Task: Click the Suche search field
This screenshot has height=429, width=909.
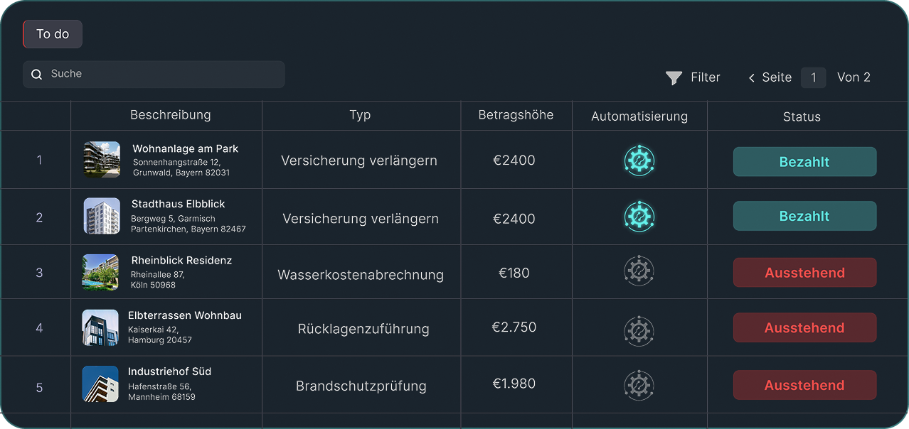Action: tap(154, 74)
